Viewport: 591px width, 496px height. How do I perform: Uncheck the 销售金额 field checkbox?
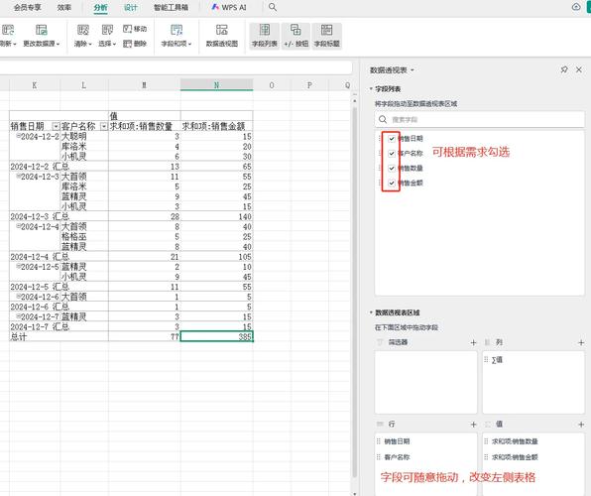[392, 183]
